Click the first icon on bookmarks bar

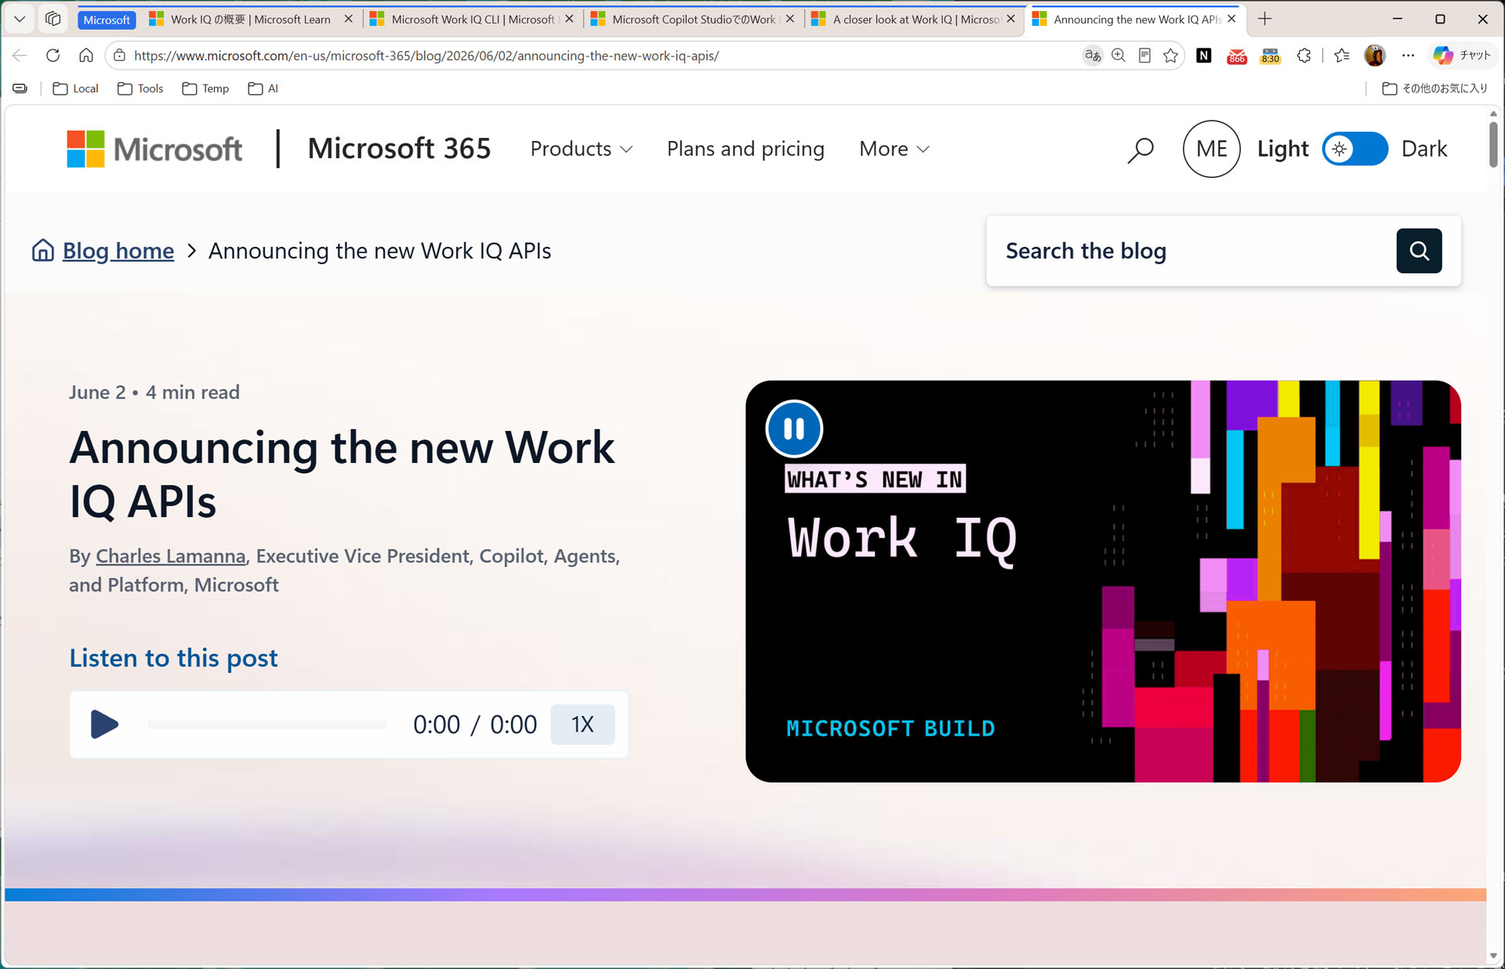tap(20, 89)
